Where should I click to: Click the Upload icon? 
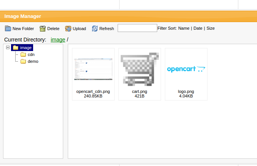[x=68, y=29]
